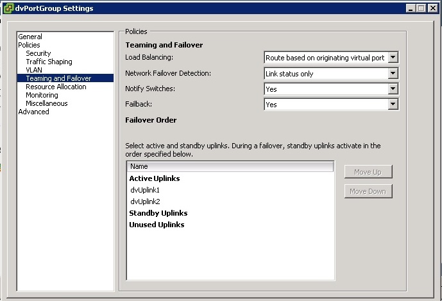Click the dvPortGroup Settings title bar icon
This screenshot has height=301, width=442.
pyautogui.click(x=8, y=8)
